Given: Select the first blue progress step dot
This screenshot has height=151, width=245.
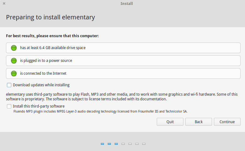Looking at the screenshot, I should click(102, 144).
